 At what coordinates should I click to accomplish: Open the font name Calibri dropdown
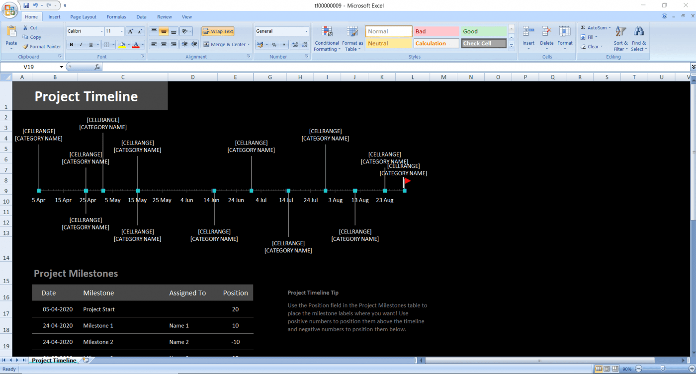[x=102, y=31]
